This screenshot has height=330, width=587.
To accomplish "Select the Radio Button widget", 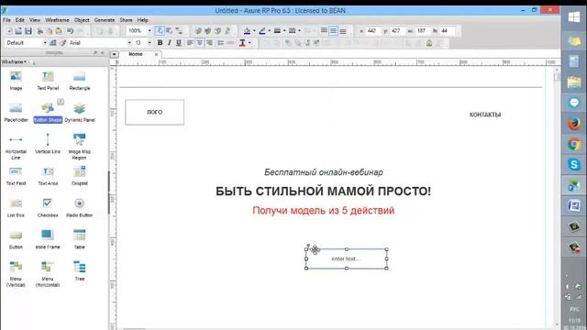I will [x=80, y=208].
